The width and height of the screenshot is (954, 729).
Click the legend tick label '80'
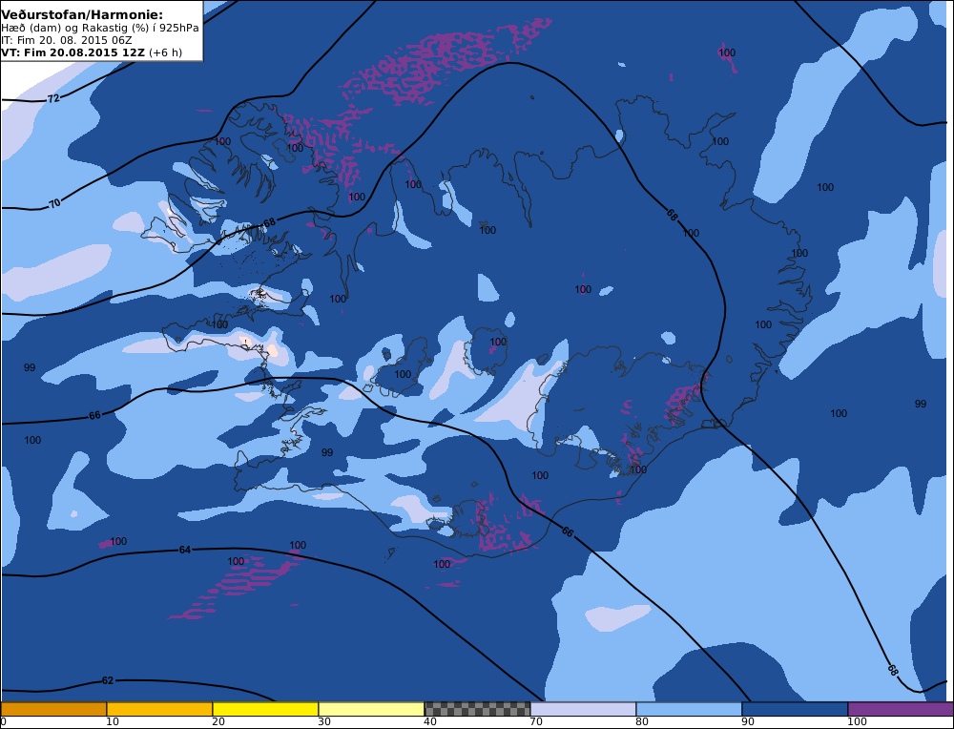(641, 721)
